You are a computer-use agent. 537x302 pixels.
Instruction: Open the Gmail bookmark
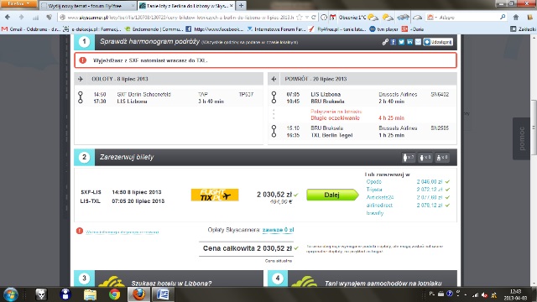tap(31, 29)
